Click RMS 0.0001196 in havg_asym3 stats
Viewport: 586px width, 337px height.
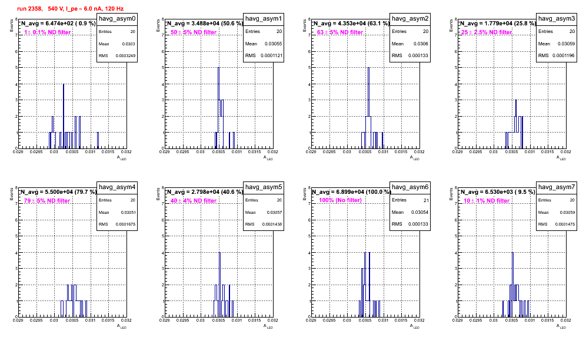click(557, 56)
